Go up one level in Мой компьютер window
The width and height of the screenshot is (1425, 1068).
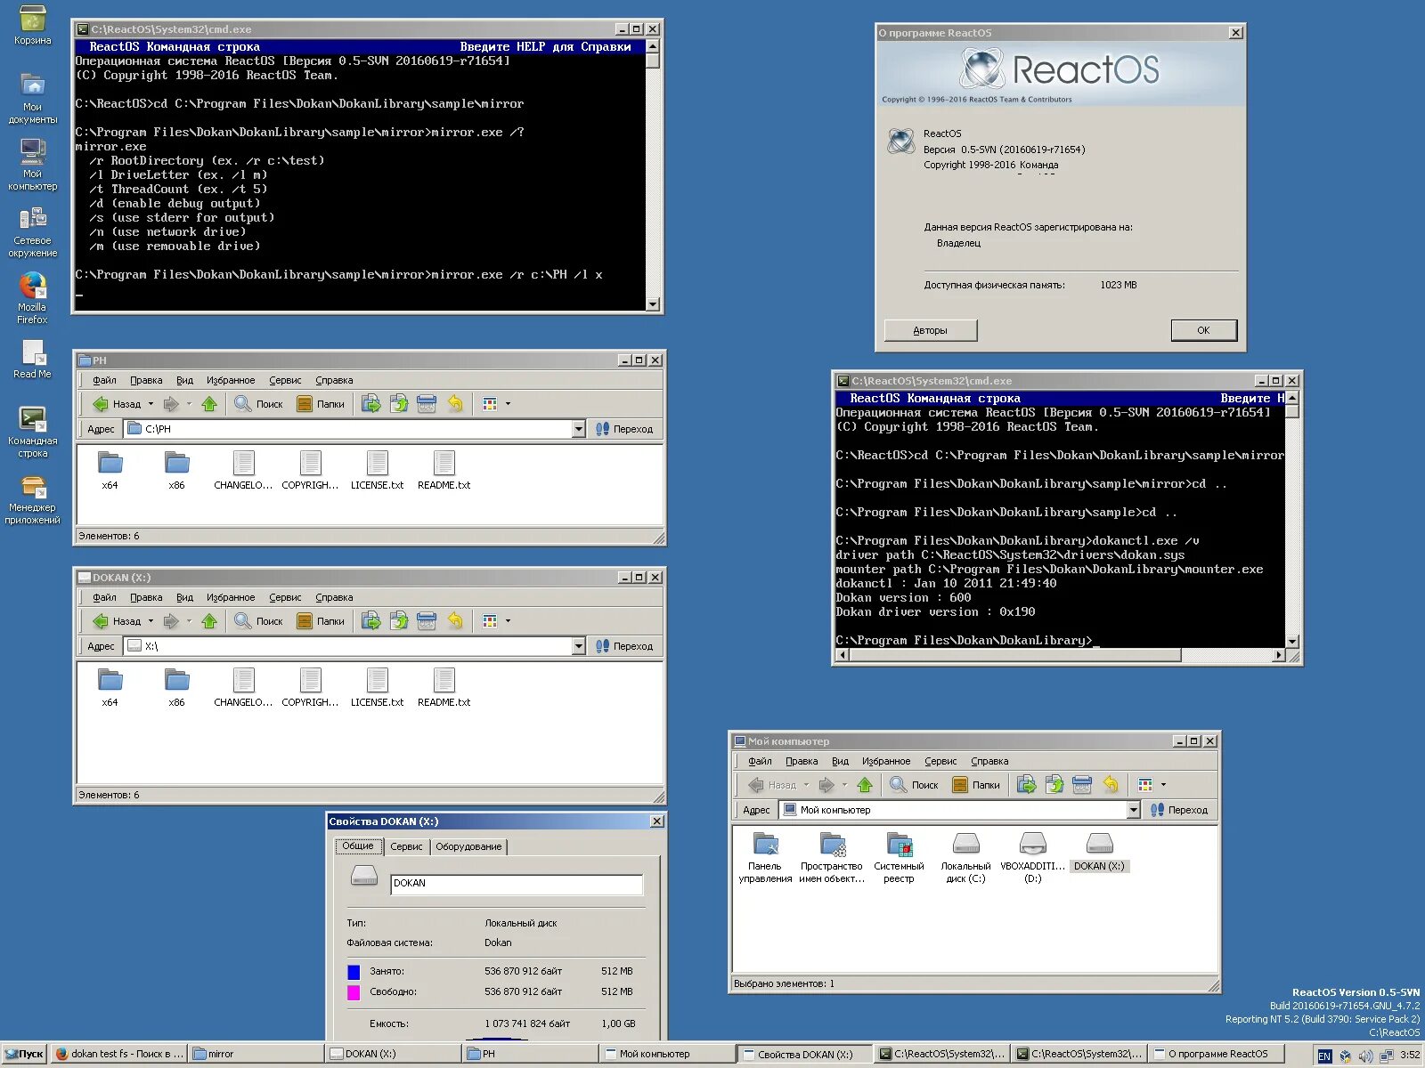865,785
